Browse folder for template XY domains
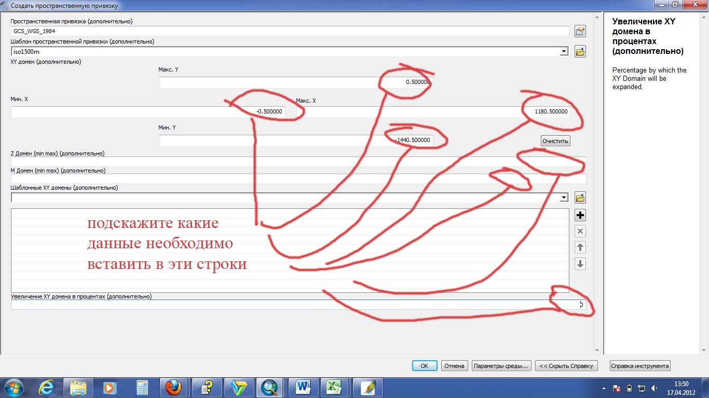Screen dimensions: 709x398 coord(580,197)
